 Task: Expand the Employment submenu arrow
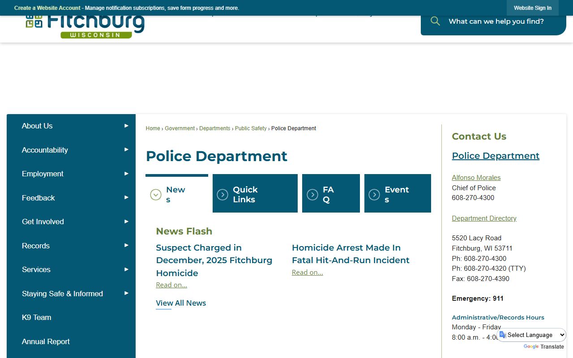point(126,174)
